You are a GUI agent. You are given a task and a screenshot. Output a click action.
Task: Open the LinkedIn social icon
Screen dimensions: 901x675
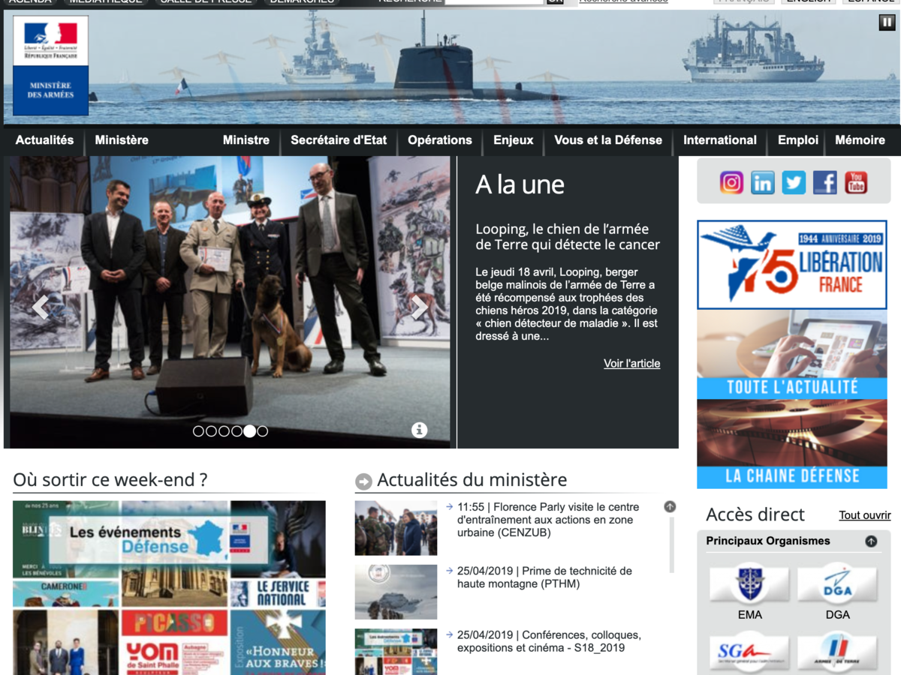tap(762, 182)
